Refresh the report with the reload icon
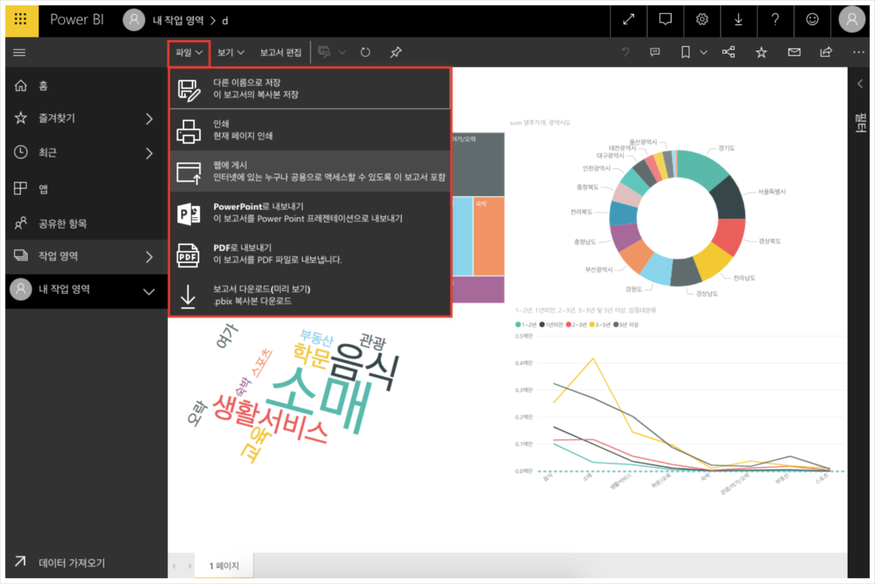875x584 pixels. 365,52
